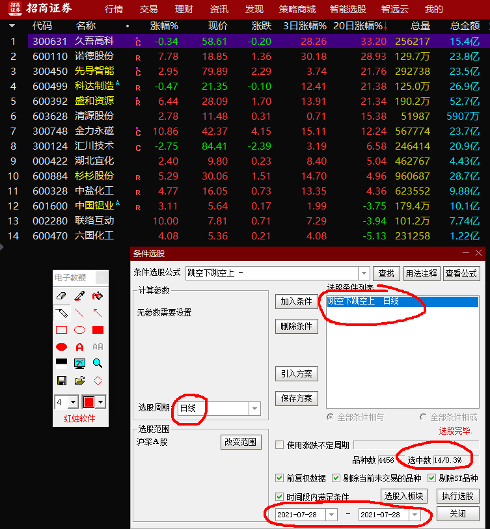Click the 引入方案 button
Viewport: 490px width, 529px height.
(296, 373)
